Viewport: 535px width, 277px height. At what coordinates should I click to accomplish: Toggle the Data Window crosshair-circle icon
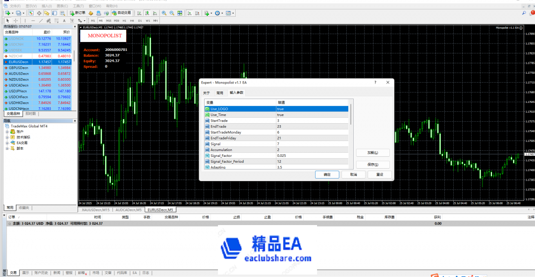(39, 13)
